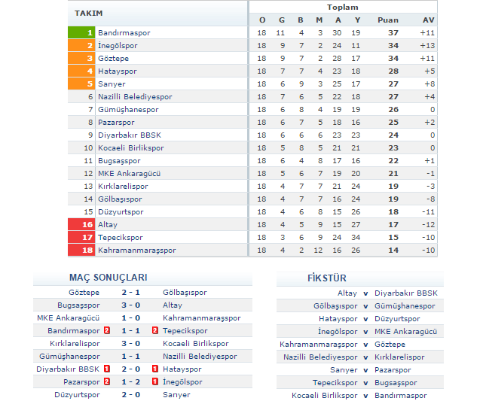Click Pazarspor's red card icon in results
Image resolution: width=486 pixels, height=401 pixels.
pos(107,382)
